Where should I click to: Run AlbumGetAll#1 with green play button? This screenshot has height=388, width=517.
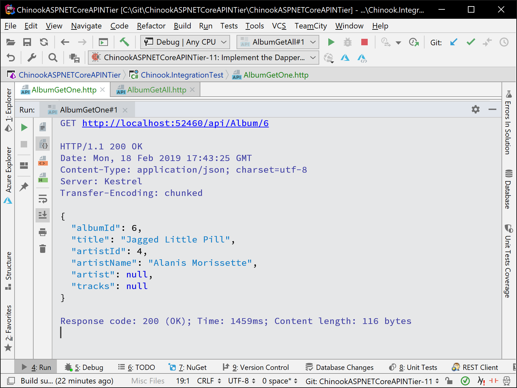coord(331,42)
